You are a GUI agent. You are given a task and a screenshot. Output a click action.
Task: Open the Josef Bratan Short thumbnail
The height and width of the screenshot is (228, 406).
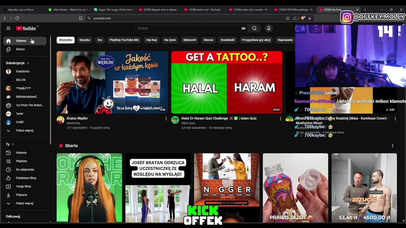tap(158, 188)
